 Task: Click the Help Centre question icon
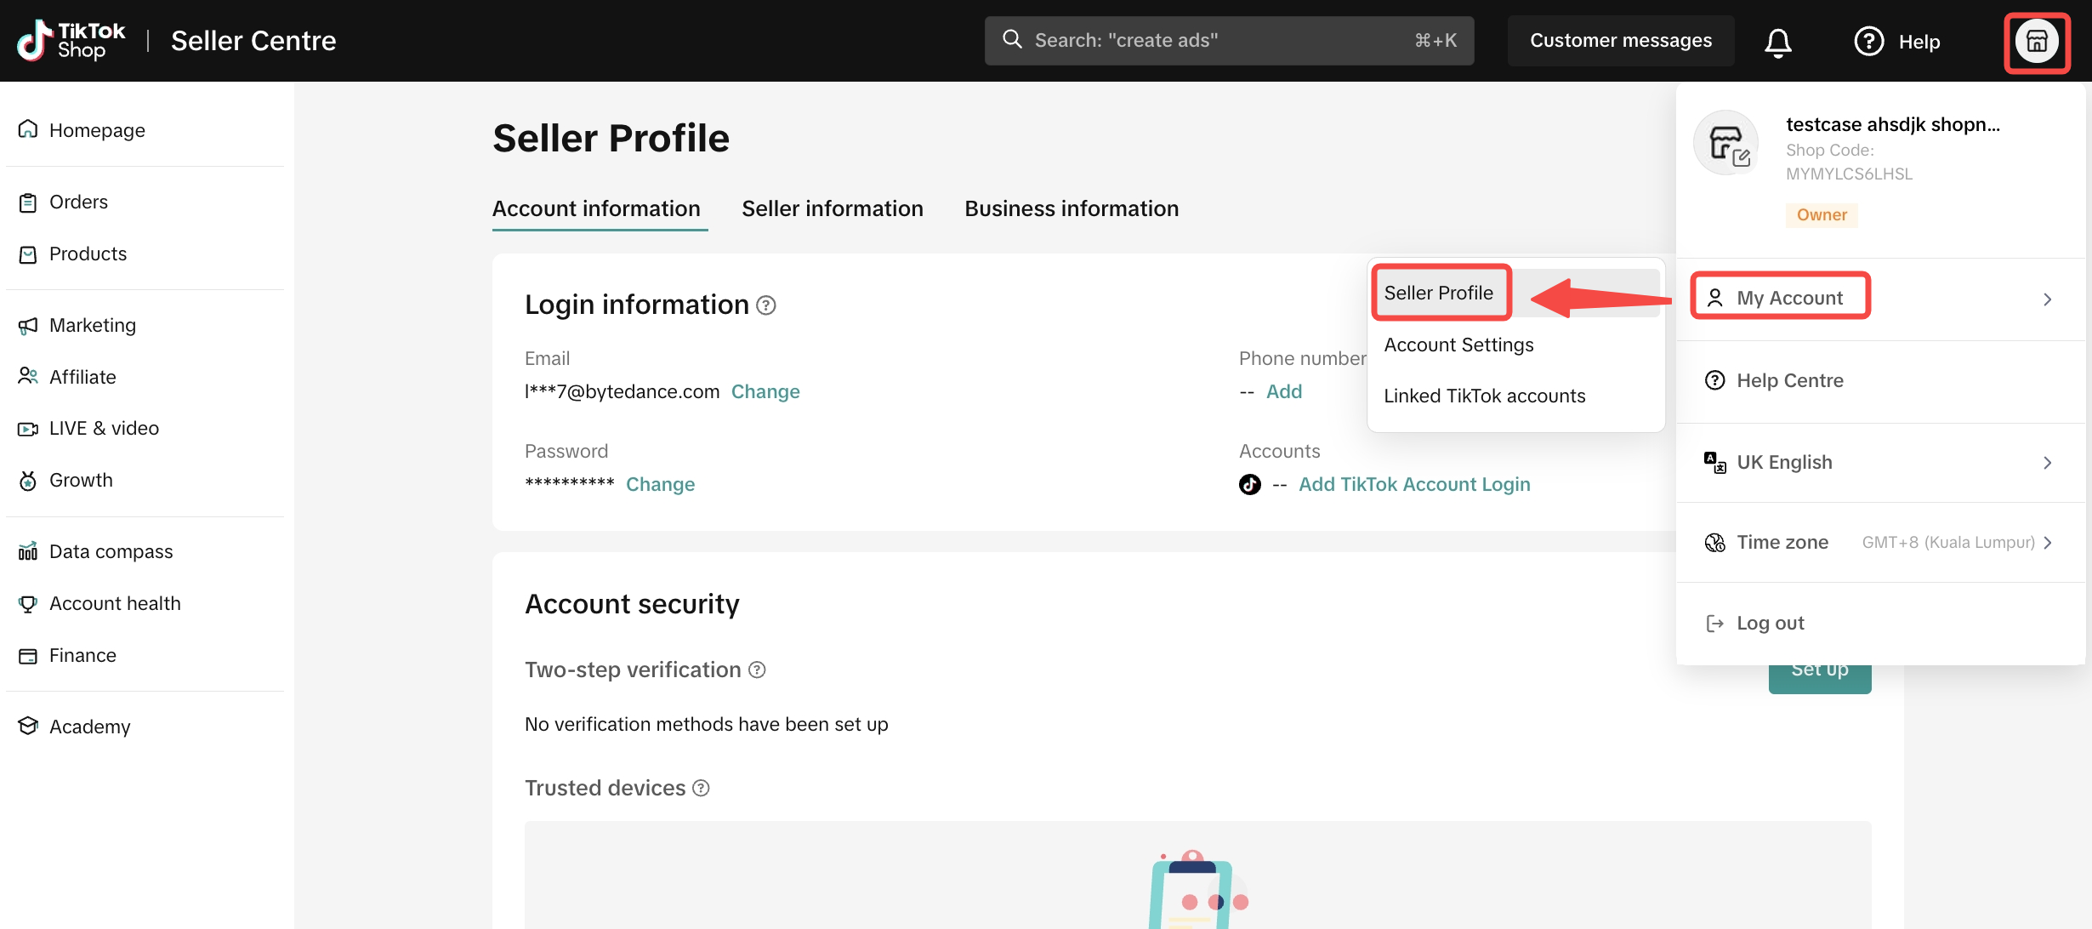(1715, 380)
